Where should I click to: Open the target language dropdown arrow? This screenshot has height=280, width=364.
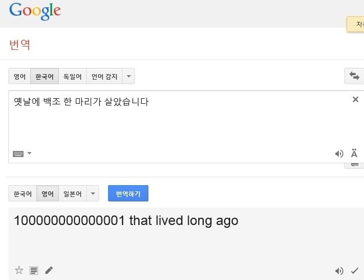[93, 194]
